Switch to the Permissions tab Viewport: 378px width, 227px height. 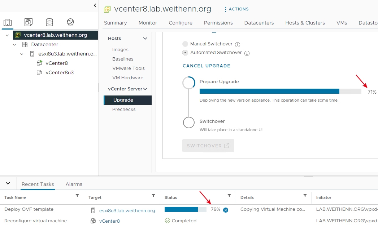coord(218,23)
